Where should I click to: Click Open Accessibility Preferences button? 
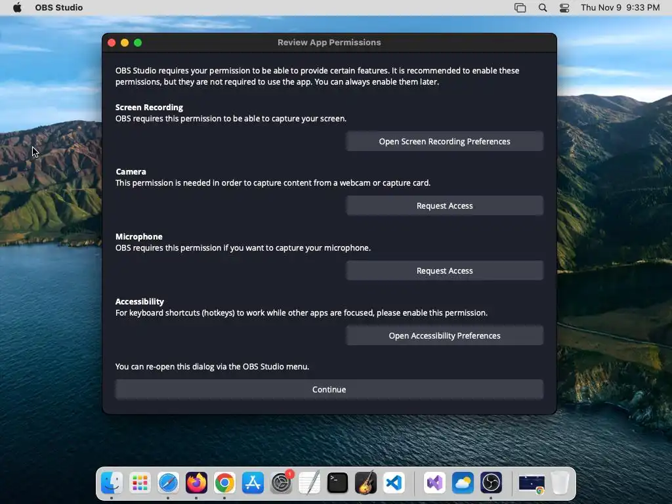[x=444, y=335]
